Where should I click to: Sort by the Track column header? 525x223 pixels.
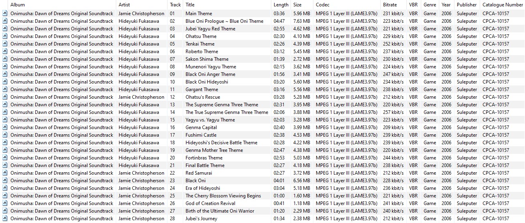[x=175, y=5]
